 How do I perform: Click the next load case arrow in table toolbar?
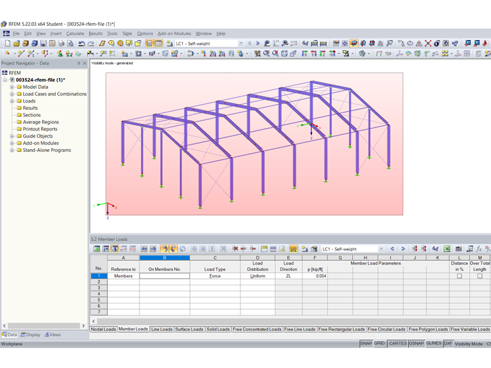point(403,249)
